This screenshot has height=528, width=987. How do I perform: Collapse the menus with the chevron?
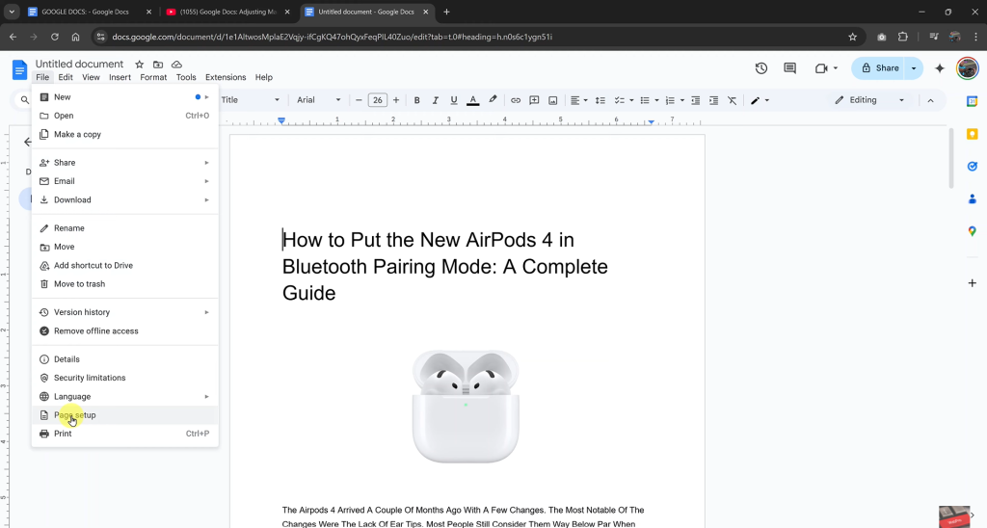pyautogui.click(x=930, y=101)
